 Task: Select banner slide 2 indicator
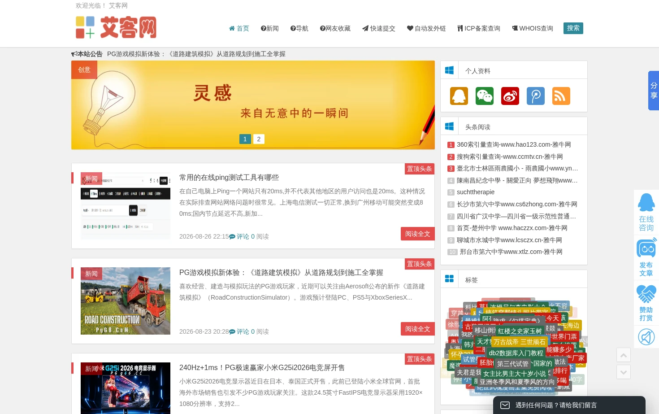(x=259, y=139)
